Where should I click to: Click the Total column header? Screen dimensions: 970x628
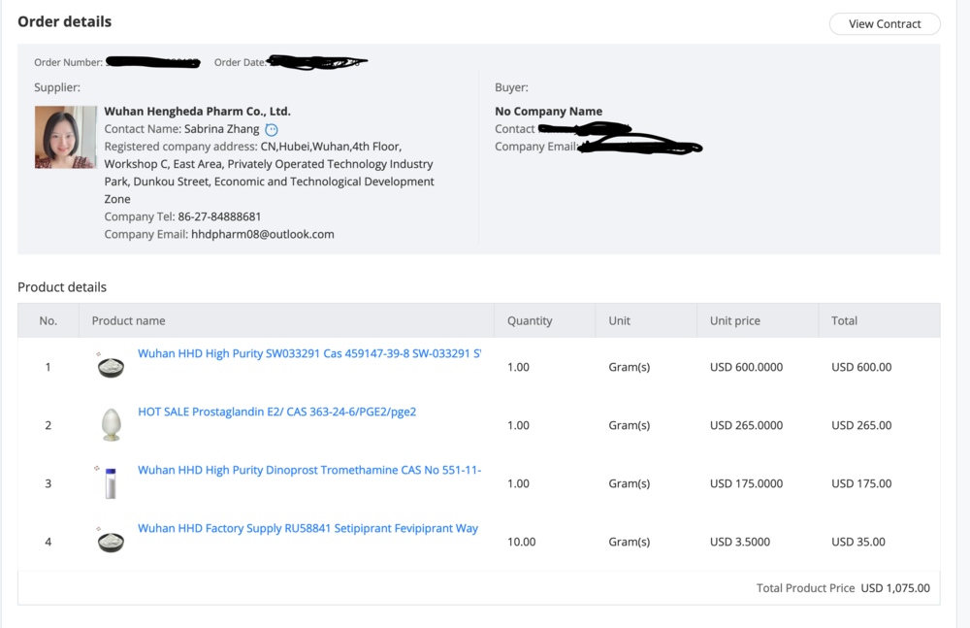[844, 321]
